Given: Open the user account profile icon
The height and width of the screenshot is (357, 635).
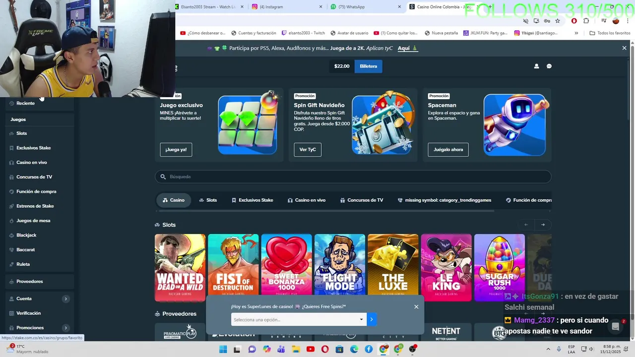Looking at the screenshot, I should pyautogui.click(x=536, y=66).
